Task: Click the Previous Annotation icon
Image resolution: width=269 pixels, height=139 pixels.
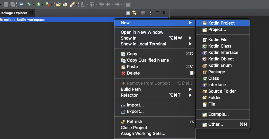Action: coord(92,4)
